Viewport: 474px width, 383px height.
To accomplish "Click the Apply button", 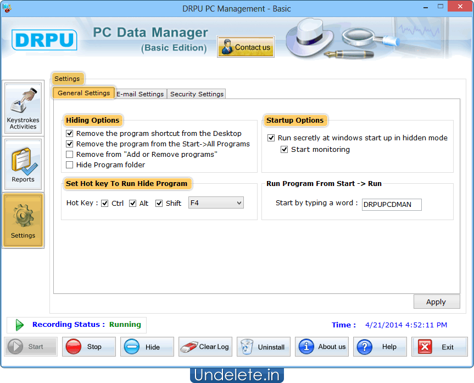I will [437, 302].
